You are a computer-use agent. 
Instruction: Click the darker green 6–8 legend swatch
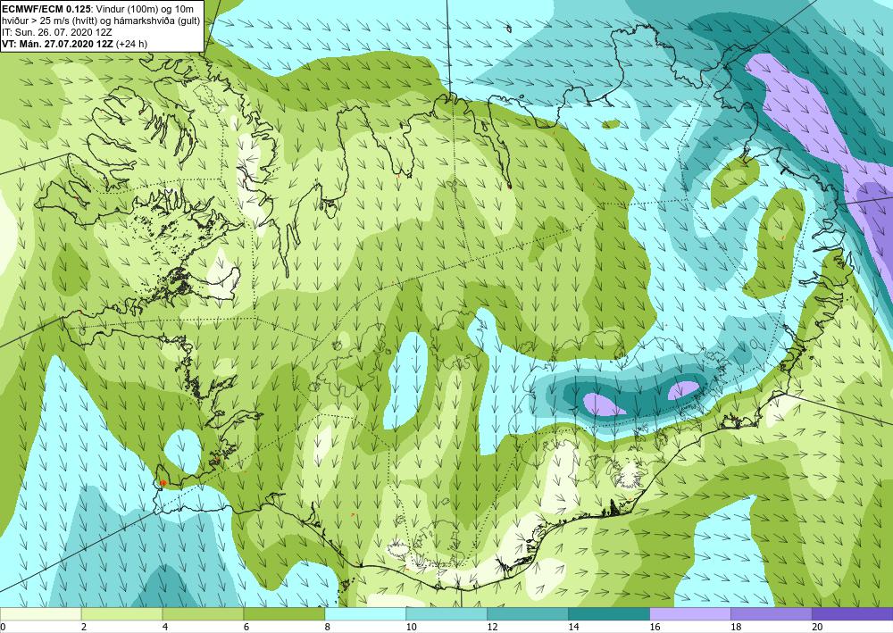pyautogui.click(x=284, y=613)
